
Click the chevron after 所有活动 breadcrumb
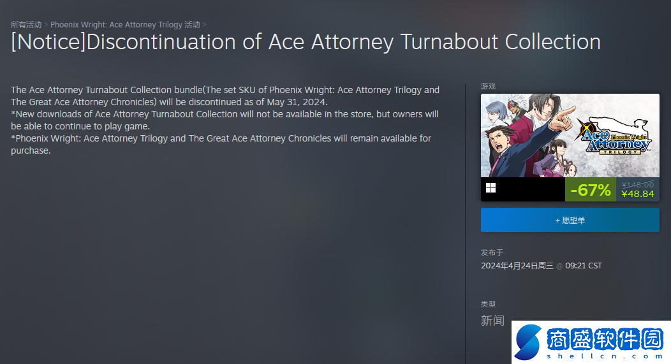point(46,25)
